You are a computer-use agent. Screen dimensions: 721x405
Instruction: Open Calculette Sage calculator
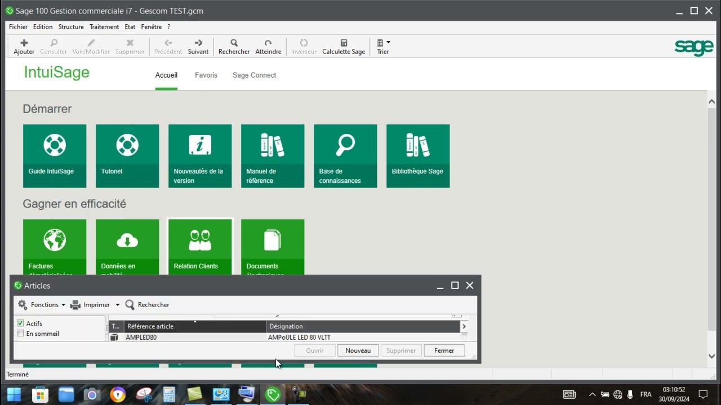pyautogui.click(x=344, y=47)
